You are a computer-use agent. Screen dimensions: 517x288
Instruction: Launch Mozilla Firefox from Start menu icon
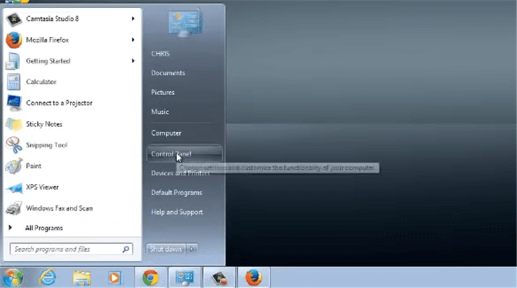(14, 40)
